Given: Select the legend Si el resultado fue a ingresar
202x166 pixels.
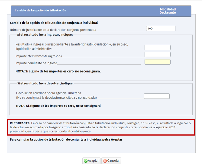Looking at the screenshot, I should tap(45, 34).
